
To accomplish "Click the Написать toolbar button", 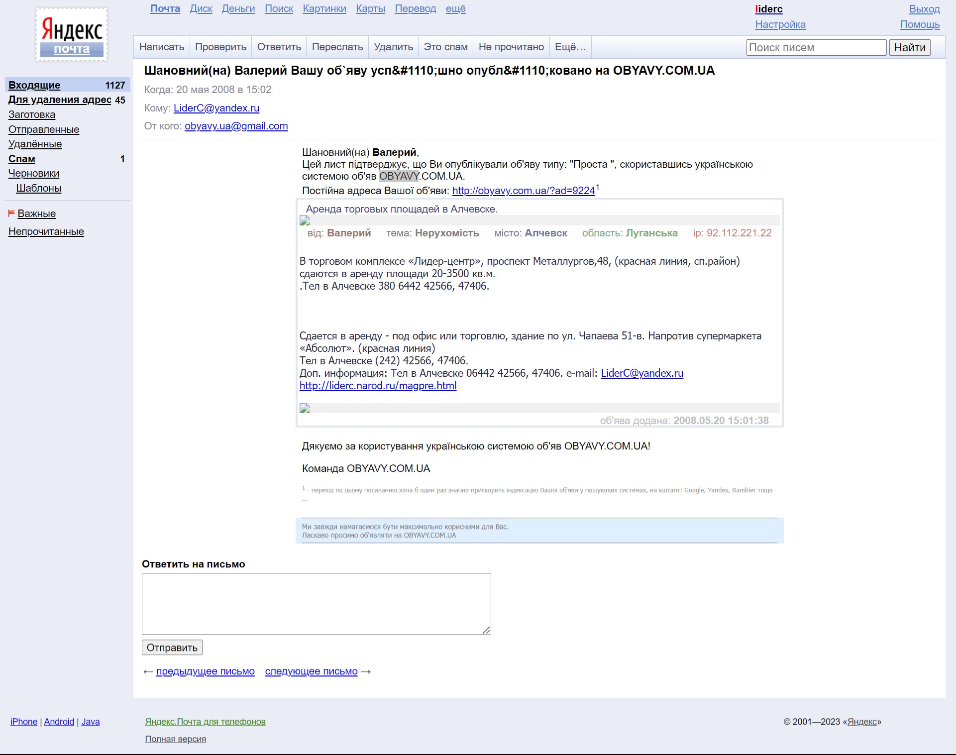I will coord(162,47).
